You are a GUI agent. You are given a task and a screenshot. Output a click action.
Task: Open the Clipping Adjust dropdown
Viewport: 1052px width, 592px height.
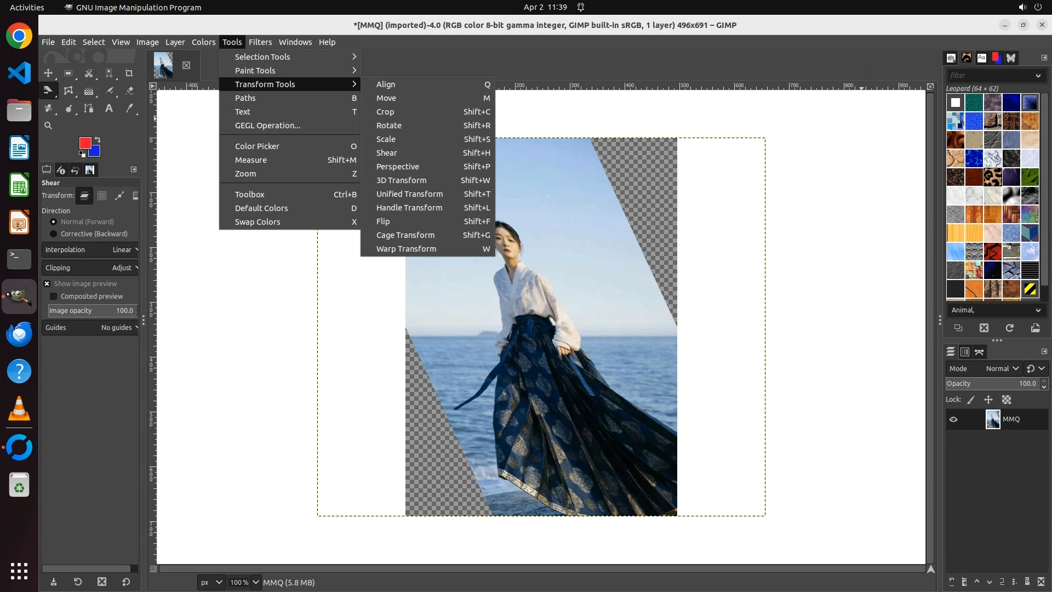click(90, 268)
